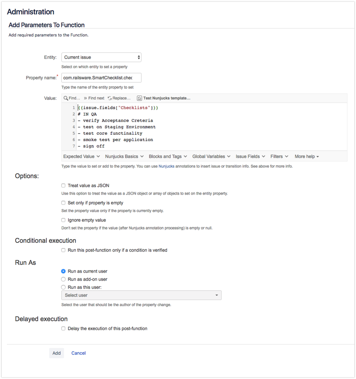Viewport: 356px width, 379px height.
Task: Tick the Ignore empty value checkbox
Action: [x=63, y=220]
